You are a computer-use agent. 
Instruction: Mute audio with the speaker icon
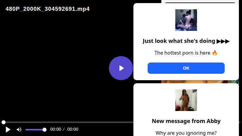coord(19,130)
